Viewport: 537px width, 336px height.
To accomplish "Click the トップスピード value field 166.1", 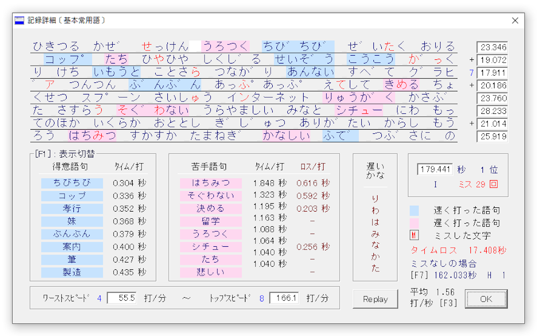I will click(x=284, y=298).
